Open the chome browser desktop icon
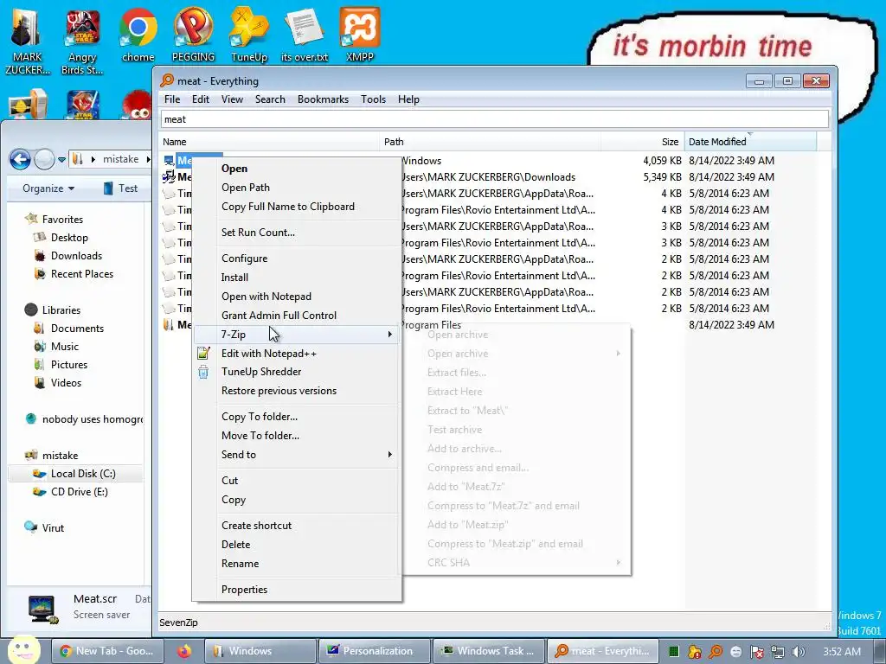 [x=138, y=35]
